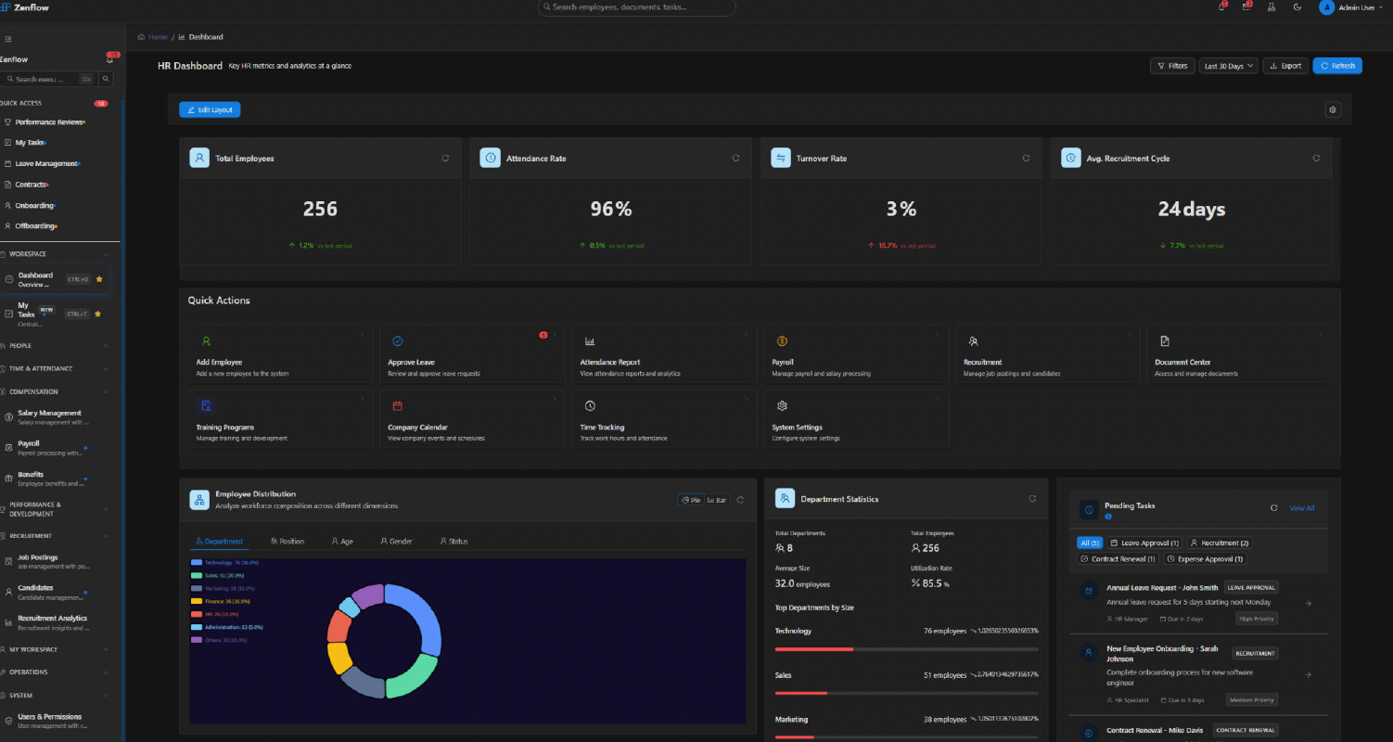
Task: Open the Company Calendar quick action icon
Action: tap(398, 406)
